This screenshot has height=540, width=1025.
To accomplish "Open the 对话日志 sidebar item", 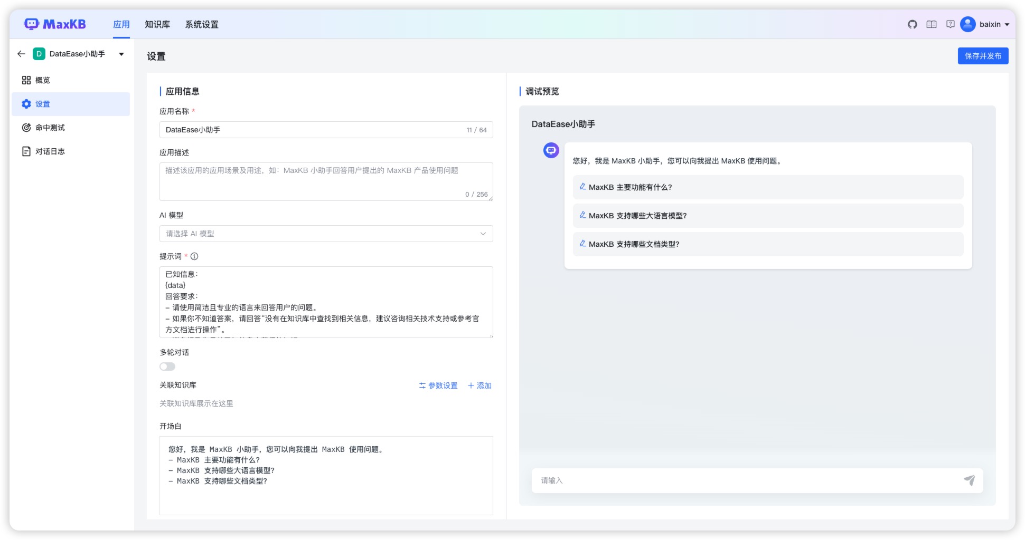I will 51,151.
